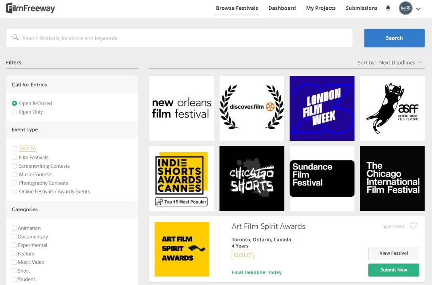
Task: Favorite Art Film Spirit Awards heart
Action: pos(413,226)
